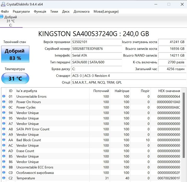Click the status dot for Power On Hours
Viewport: 187px width, 182px height.
click(x=4, y=102)
